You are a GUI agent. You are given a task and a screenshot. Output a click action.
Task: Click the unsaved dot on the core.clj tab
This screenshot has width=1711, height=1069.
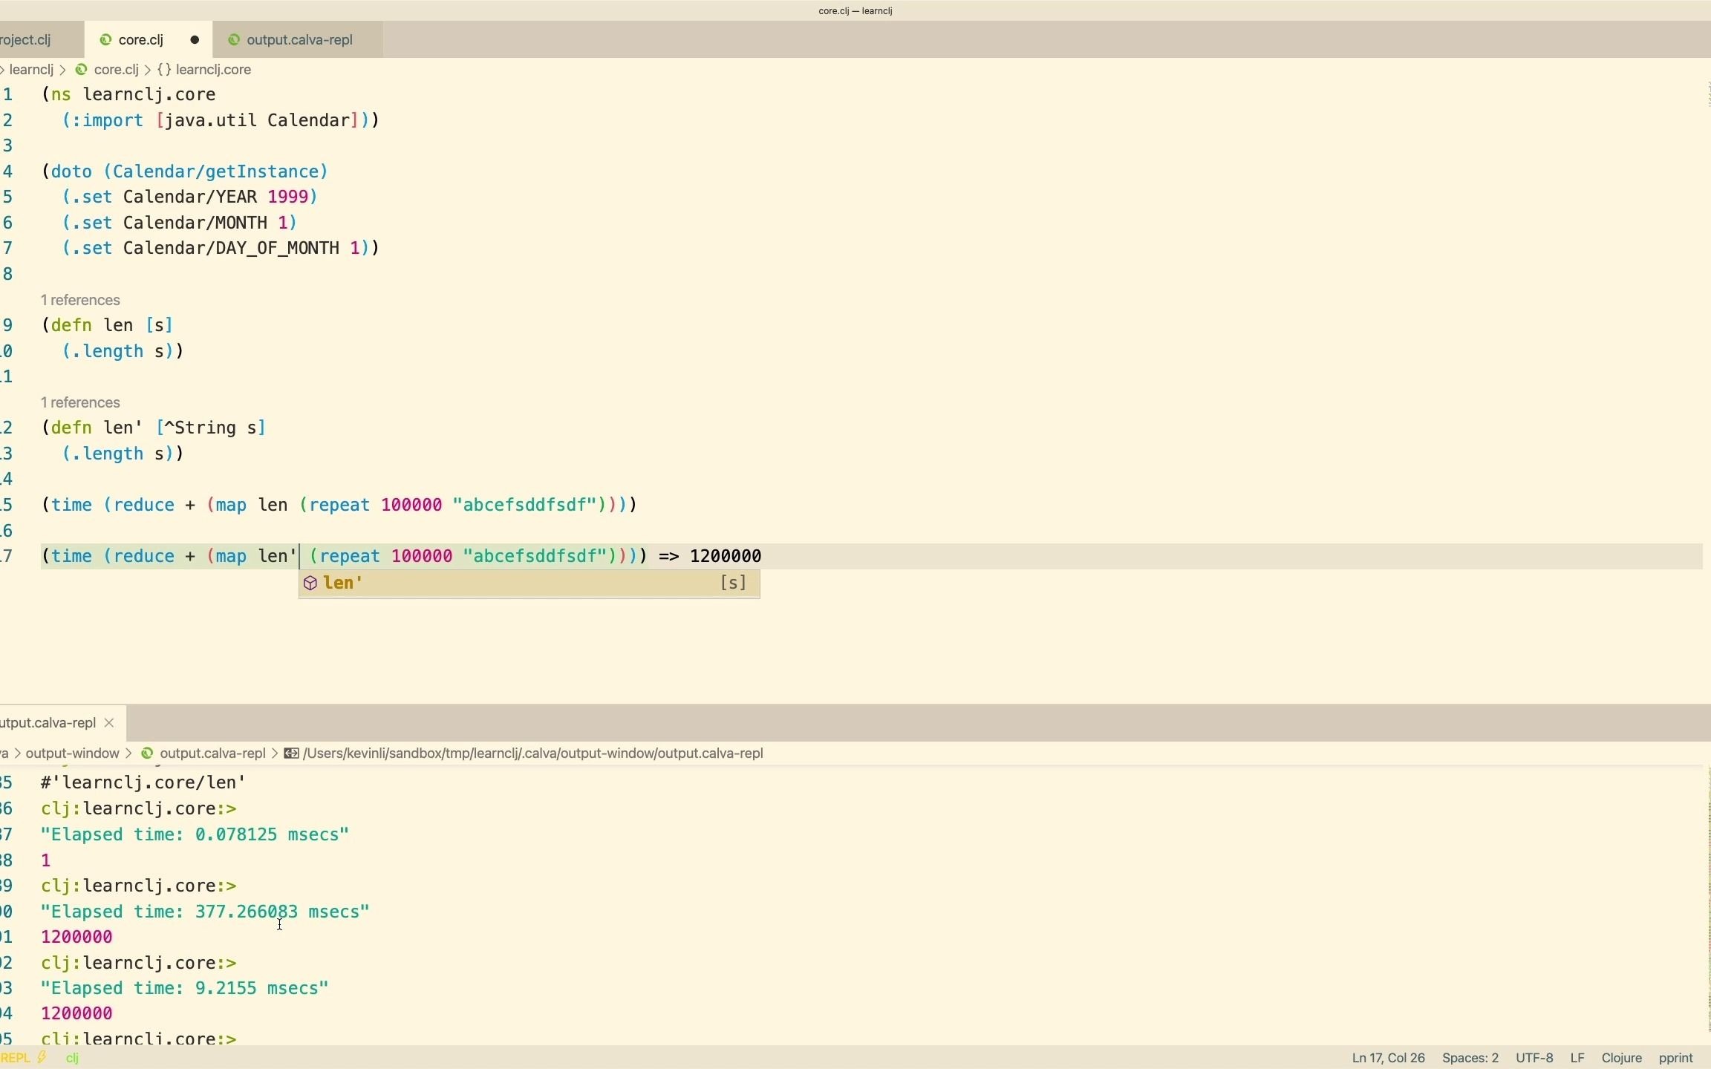click(x=195, y=40)
